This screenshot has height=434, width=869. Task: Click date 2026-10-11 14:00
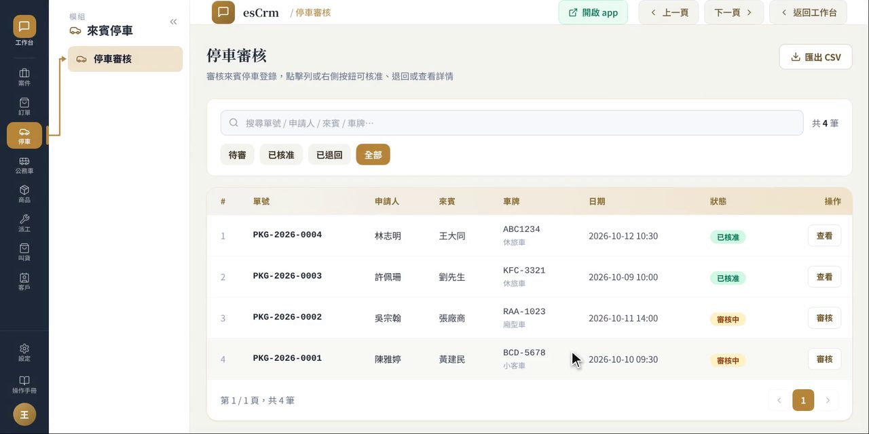point(623,318)
